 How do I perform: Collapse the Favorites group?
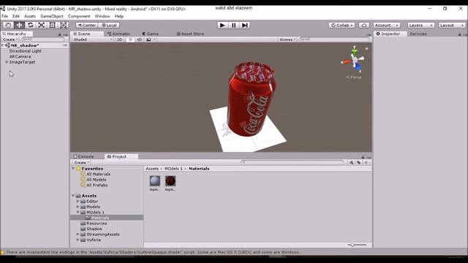(73, 169)
